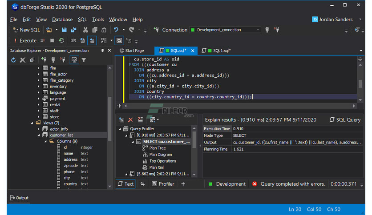Open file using the folder icon
This screenshot has width=372, height=215.
coord(49,30)
